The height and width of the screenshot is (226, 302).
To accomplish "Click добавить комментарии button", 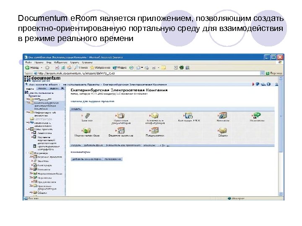I will (87, 159).
